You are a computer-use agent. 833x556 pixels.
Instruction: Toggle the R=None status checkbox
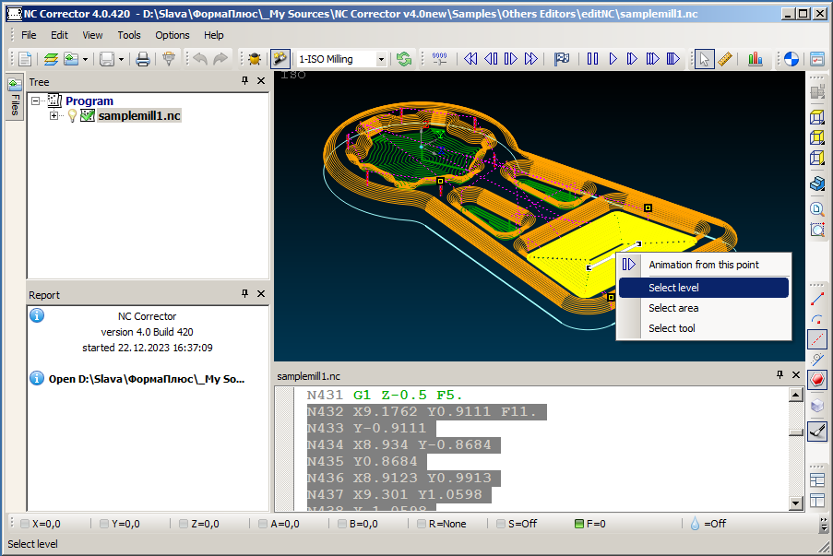tap(422, 524)
